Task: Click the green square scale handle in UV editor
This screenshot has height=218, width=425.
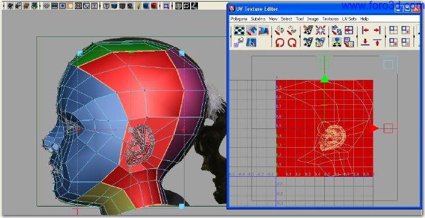Action: click(324, 65)
